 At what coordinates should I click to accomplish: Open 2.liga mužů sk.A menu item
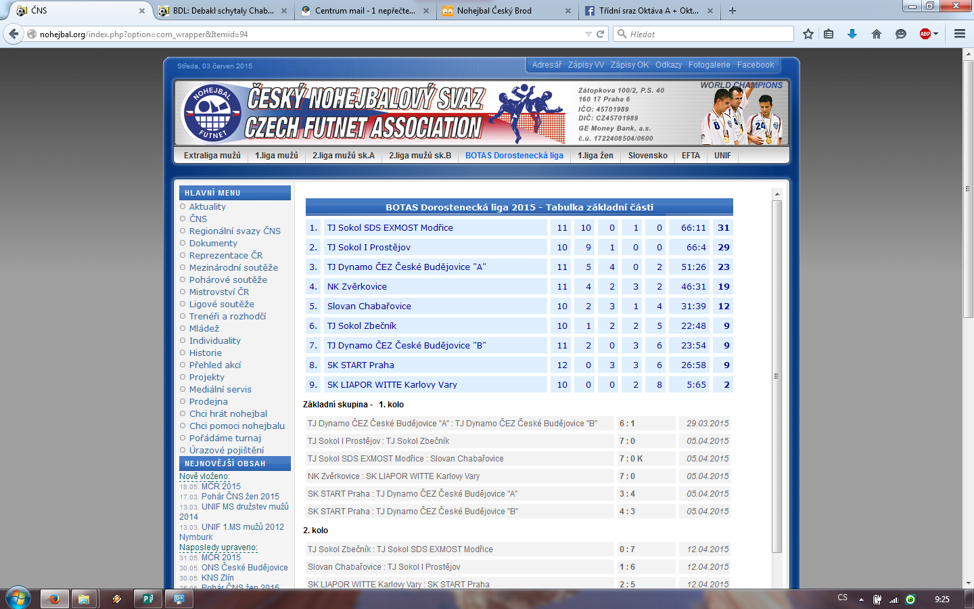(x=344, y=156)
